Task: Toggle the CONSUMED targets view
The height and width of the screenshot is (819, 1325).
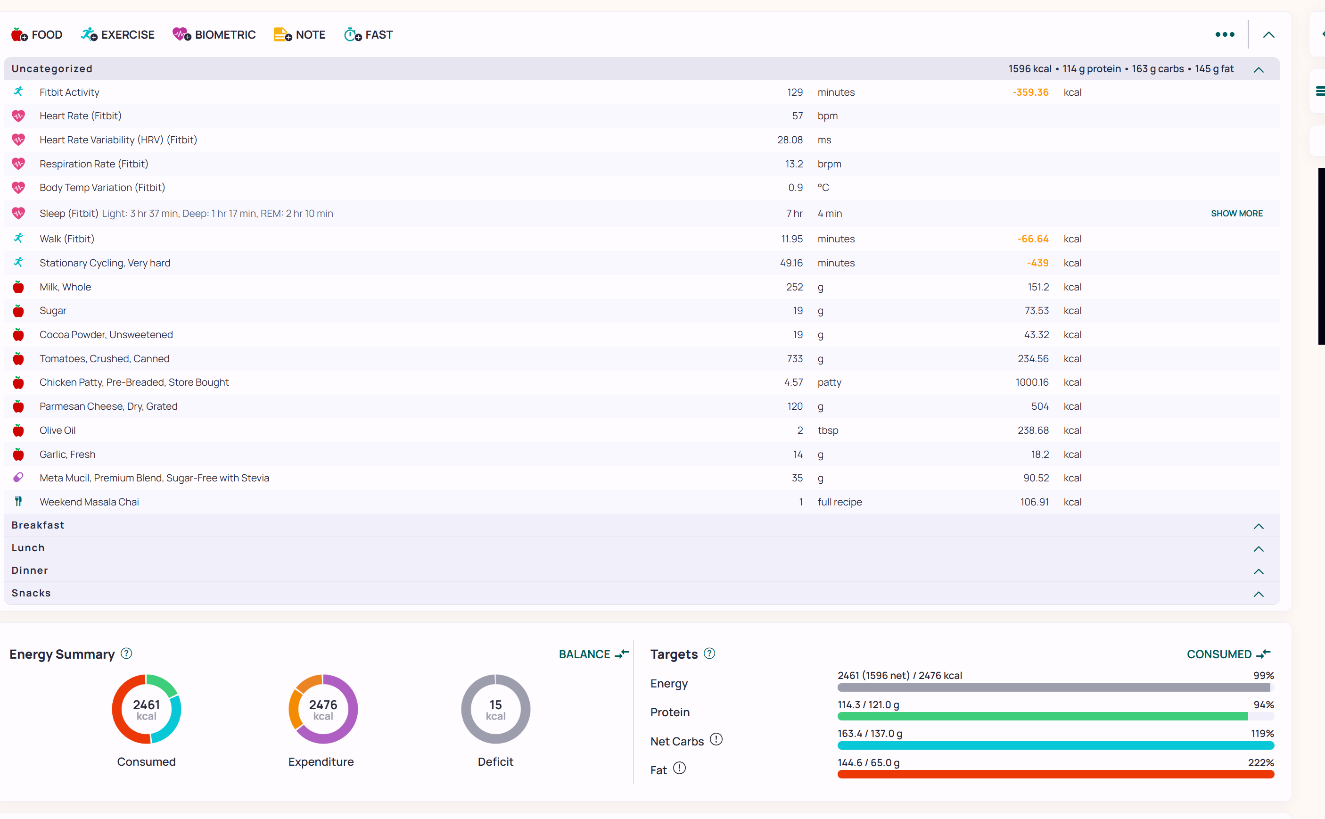Action: pos(1228,654)
